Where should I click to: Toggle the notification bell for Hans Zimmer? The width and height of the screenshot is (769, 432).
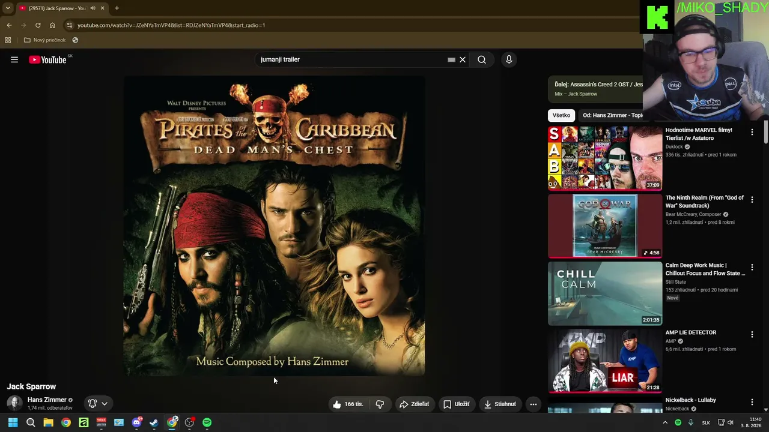click(93, 404)
